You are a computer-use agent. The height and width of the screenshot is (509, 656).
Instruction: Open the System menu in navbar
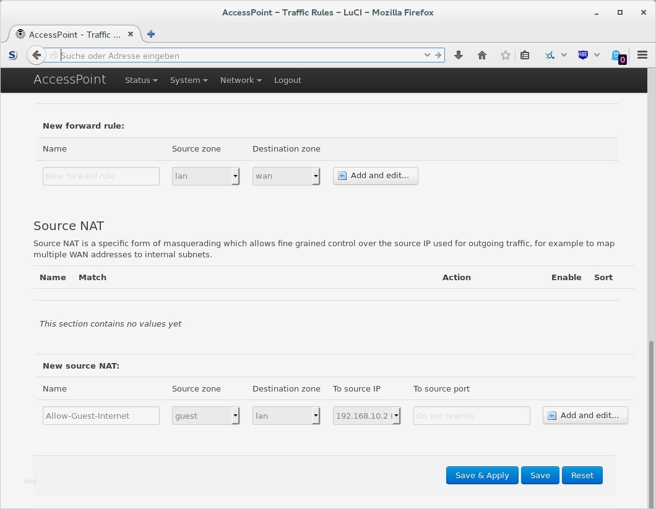(189, 80)
